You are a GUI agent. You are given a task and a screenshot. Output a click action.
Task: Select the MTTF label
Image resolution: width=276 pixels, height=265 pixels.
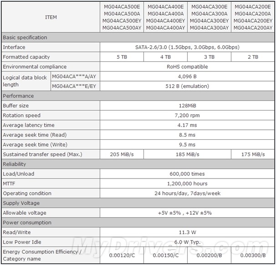(x=9, y=183)
